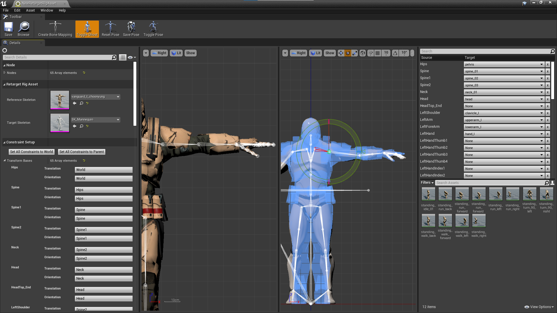
Task: Select the Create Bone Mapping tool
Action: click(x=55, y=29)
